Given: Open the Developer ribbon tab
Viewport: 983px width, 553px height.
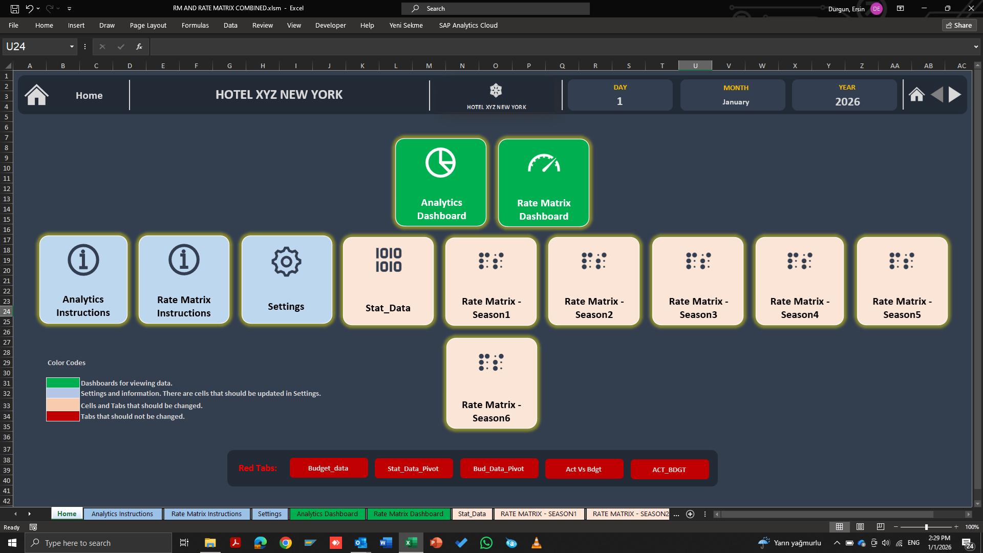Looking at the screenshot, I should tap(330, 25).
